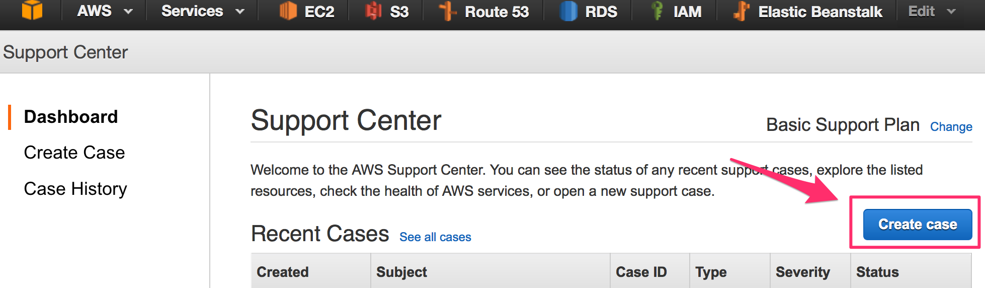Click the green IAM key icon

click(x=656, y=11)
